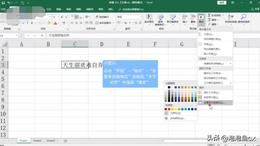Image resolution: width=260 pixels, height=146 pixels.
Task: Apply fill color with the paint bucket icon
Action: click(x=49, y=23)
